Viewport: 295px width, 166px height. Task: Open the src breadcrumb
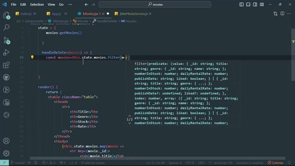pyautogui.click(x=18, y=21)
